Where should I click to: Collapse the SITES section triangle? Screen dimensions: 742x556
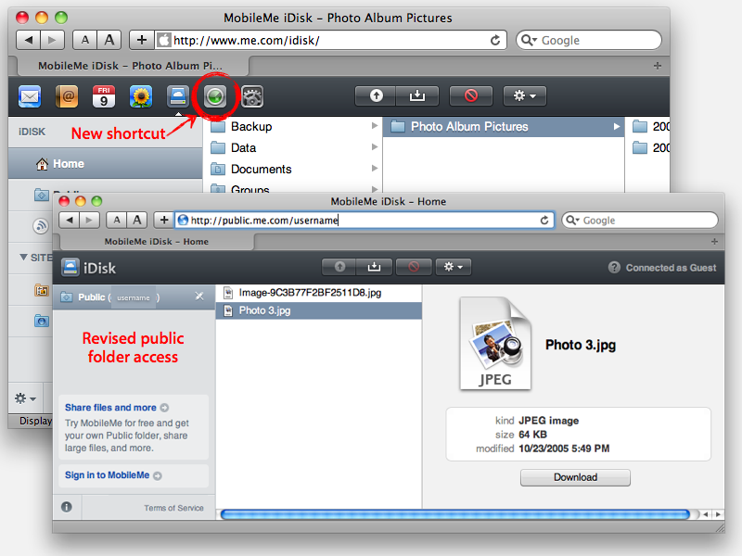(x=23, y=258)
